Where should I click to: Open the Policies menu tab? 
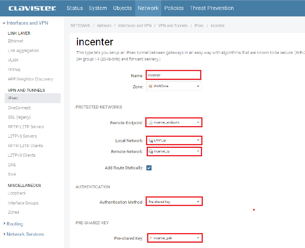point(174,8)
